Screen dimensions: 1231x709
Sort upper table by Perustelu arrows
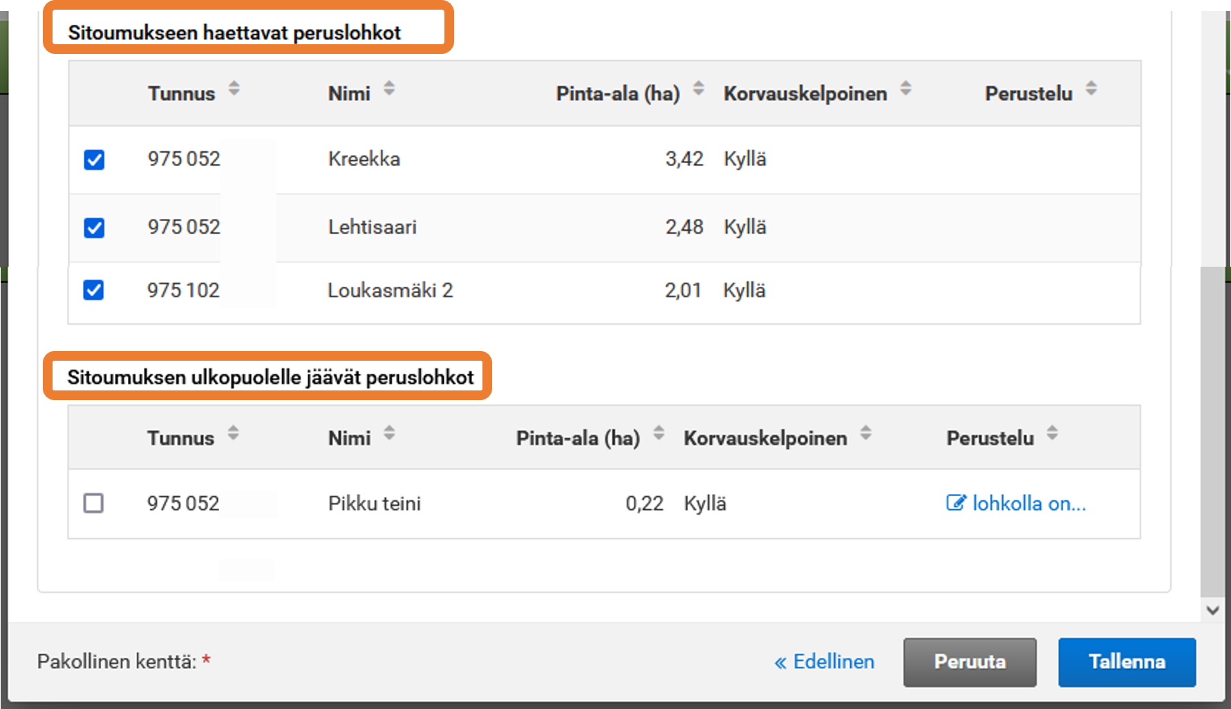click(x=1091, y=88)
